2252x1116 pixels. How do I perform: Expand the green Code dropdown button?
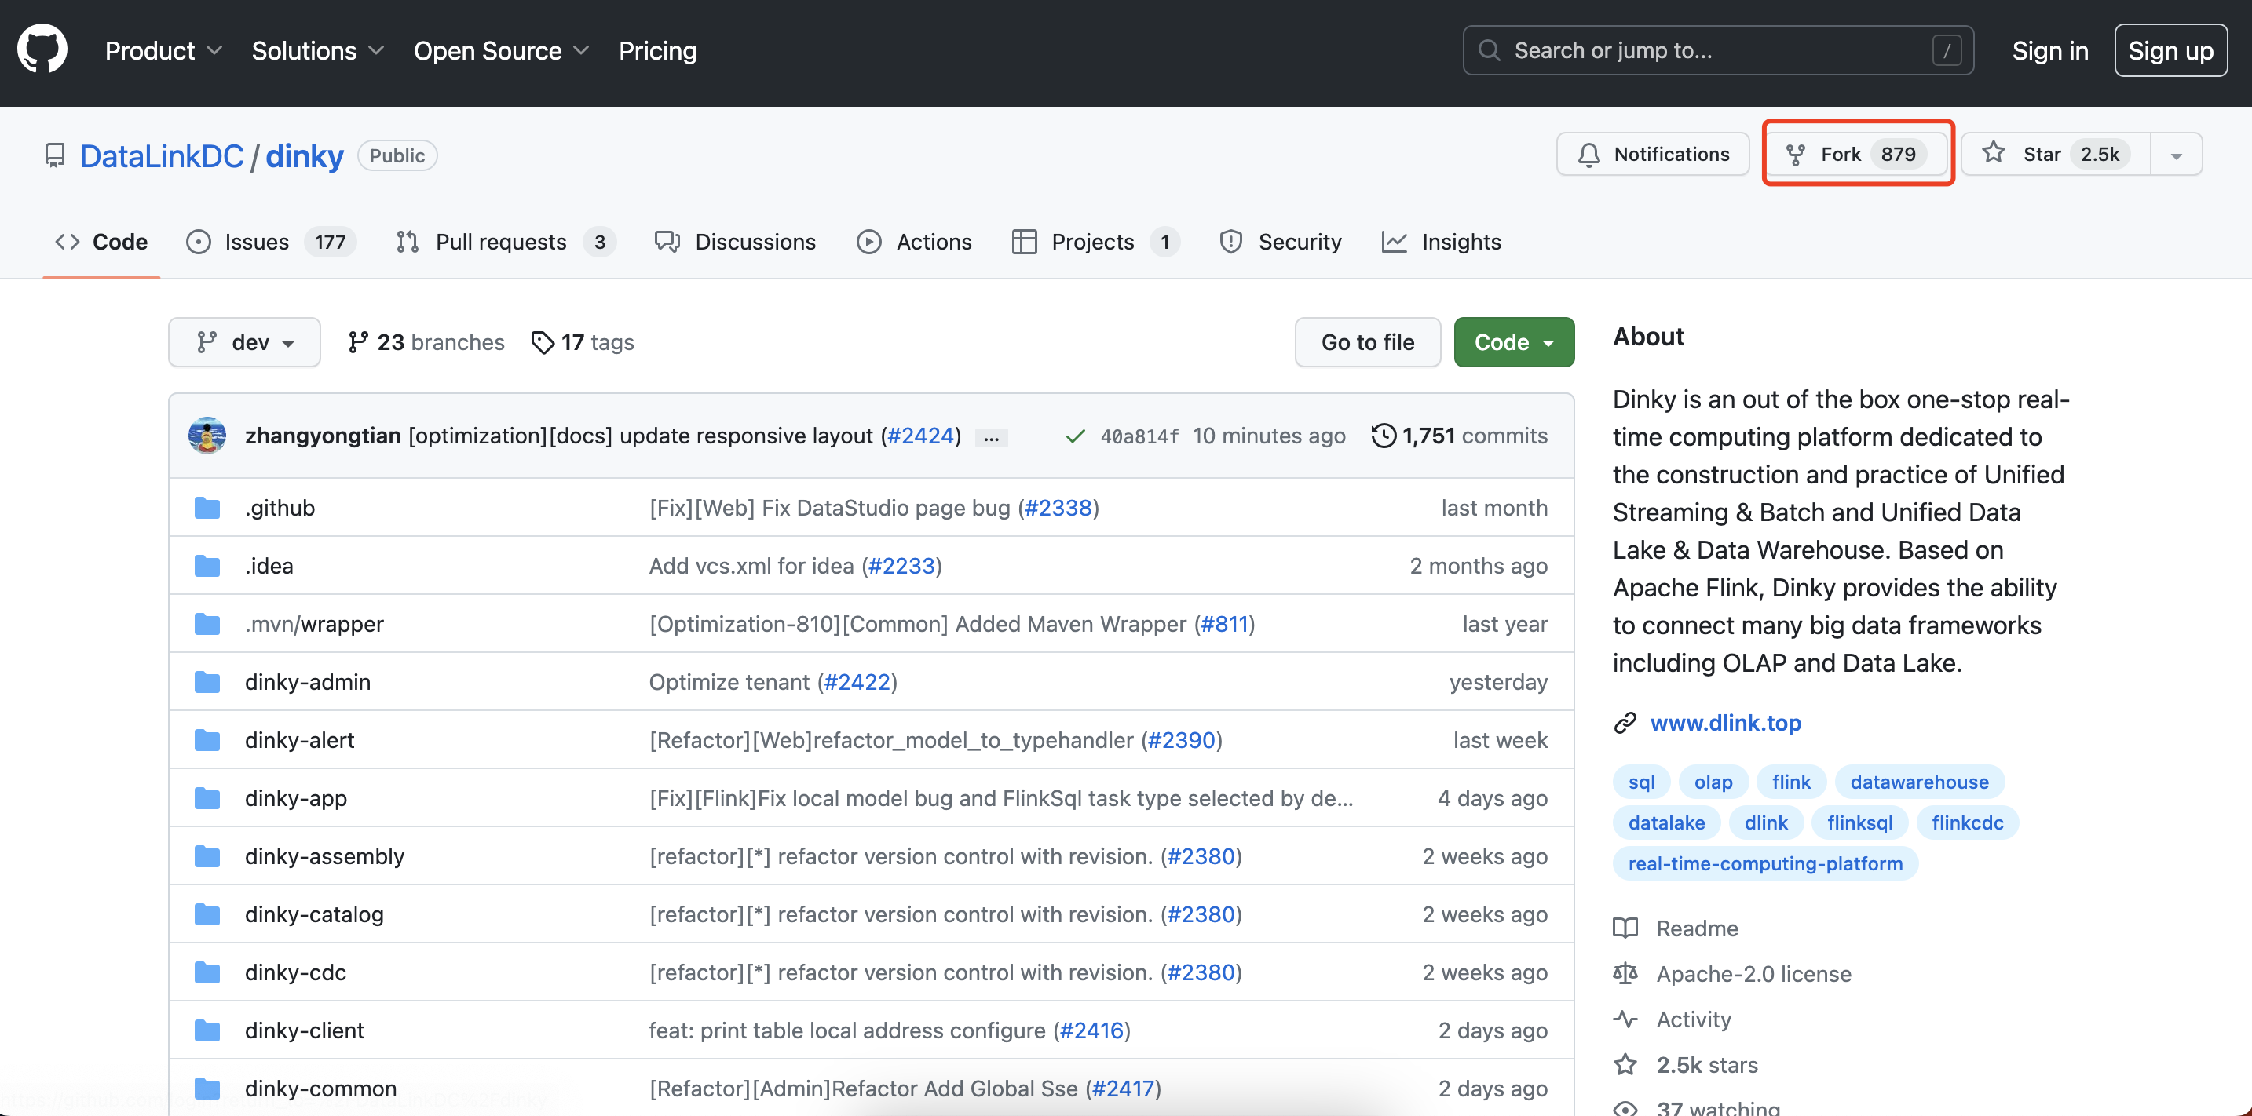tap(1513, 343)
